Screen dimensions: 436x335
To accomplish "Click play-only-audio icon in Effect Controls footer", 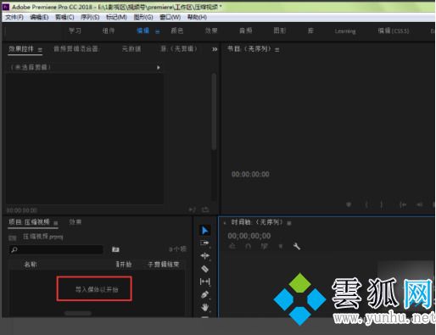I will coord(192,209).
